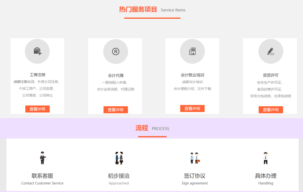
Task: Click the 具体办理 standing person icon
Action: point(266,158)
